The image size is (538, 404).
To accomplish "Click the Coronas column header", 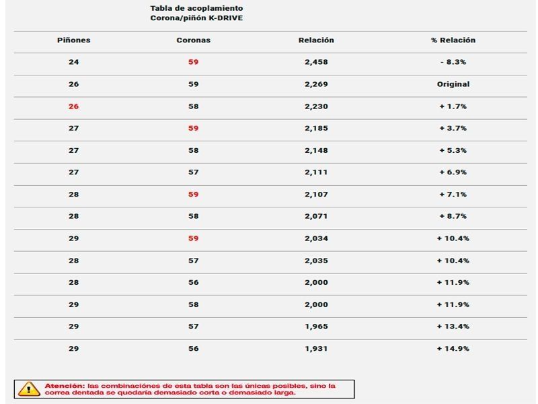I will (193, 40).
